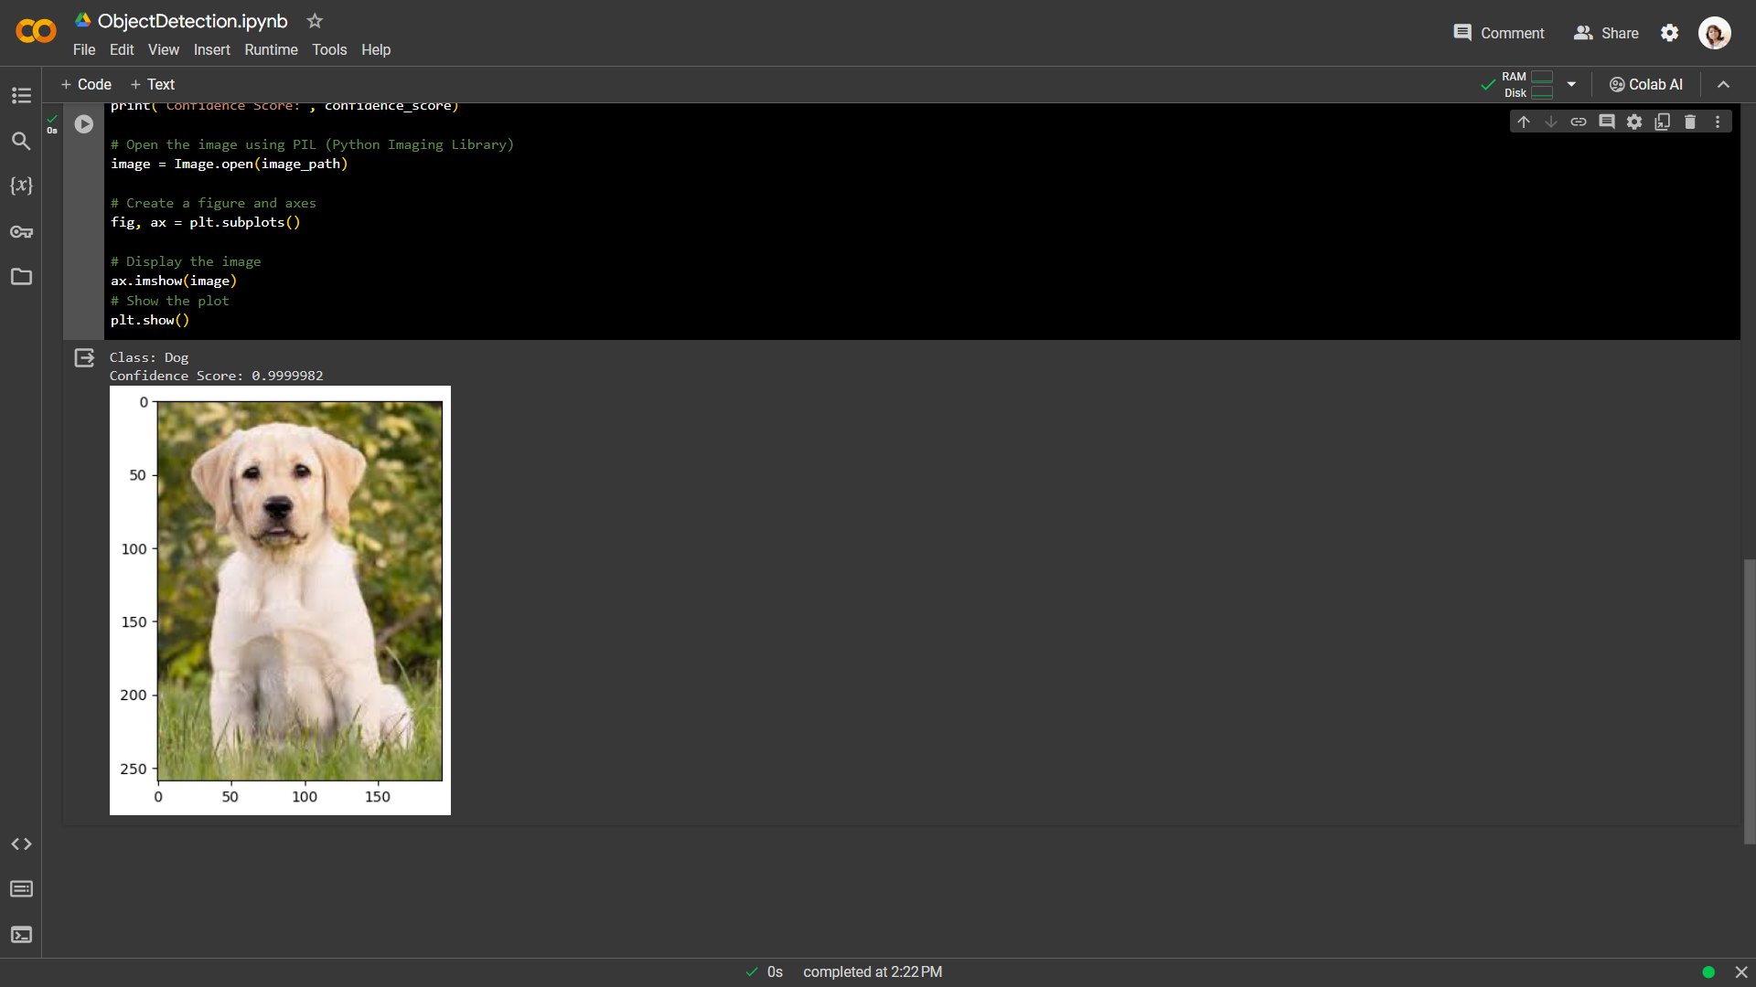The image size is (1756, 987).
Task: Open the cell comment tool
Action: pyautogui.click(x=1607, y=121)
